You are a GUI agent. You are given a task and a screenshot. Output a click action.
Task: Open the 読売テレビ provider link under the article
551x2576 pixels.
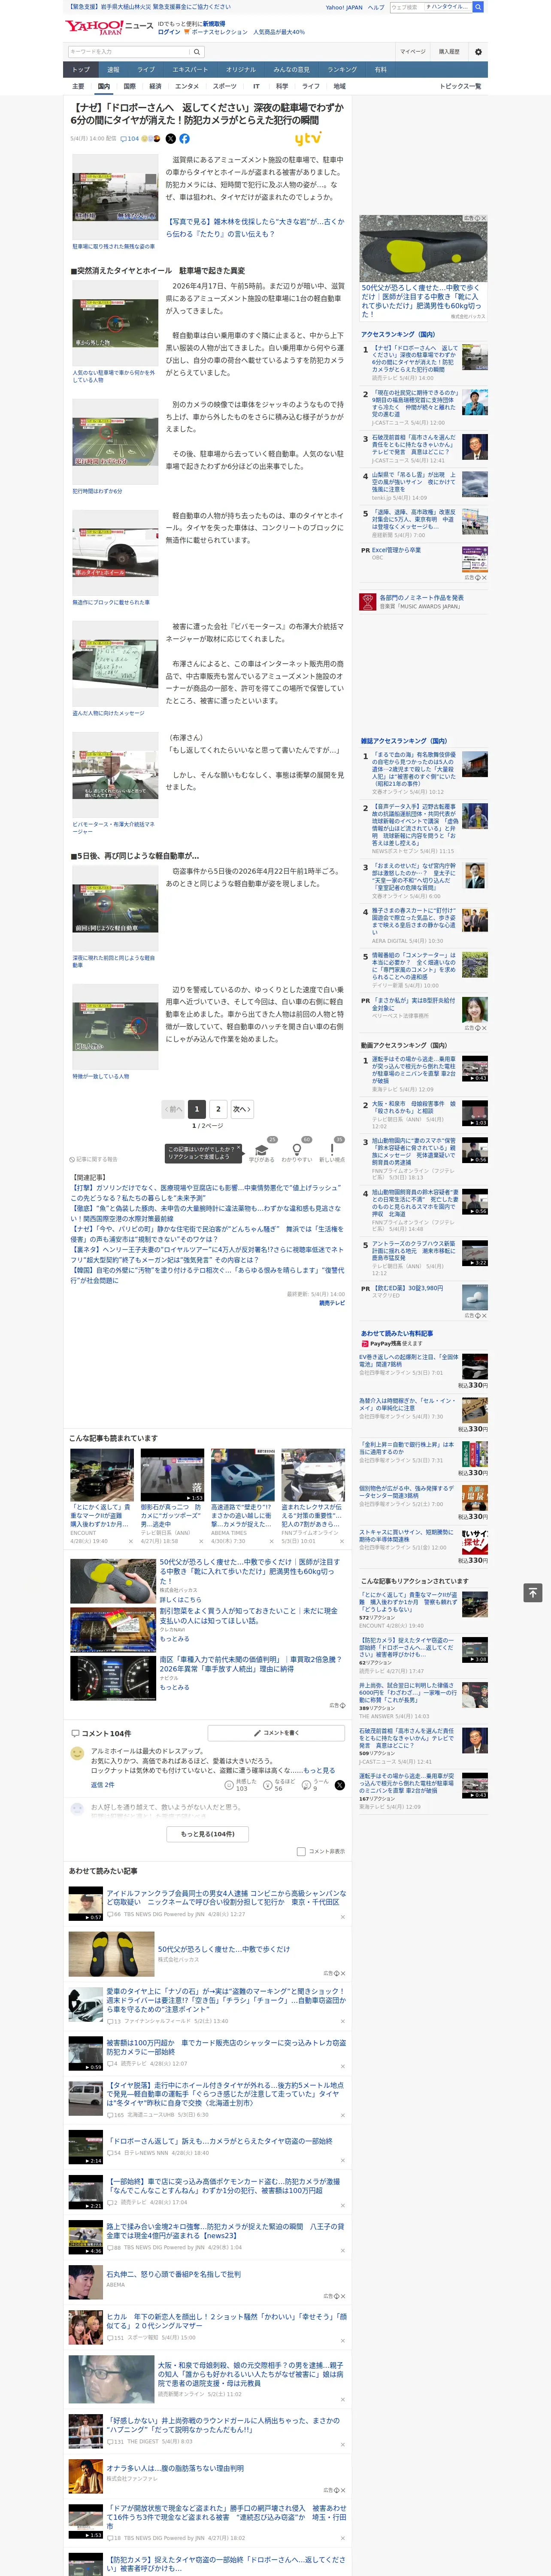pos(332,1303)
